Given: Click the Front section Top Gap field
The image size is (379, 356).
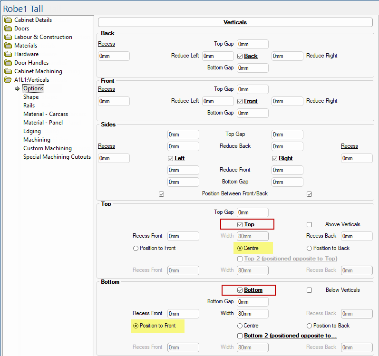Looking at the screenshot, I should 253,89.
